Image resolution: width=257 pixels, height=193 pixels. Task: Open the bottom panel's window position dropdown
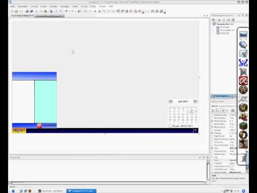tap(200, 158)
